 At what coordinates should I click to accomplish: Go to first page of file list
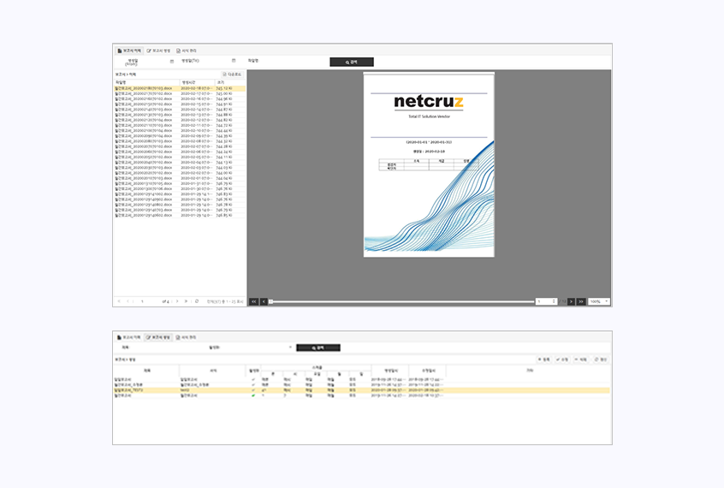coord(119,301)
